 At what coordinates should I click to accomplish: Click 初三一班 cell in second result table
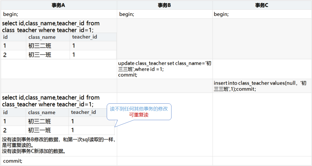(x=40, y=130)
